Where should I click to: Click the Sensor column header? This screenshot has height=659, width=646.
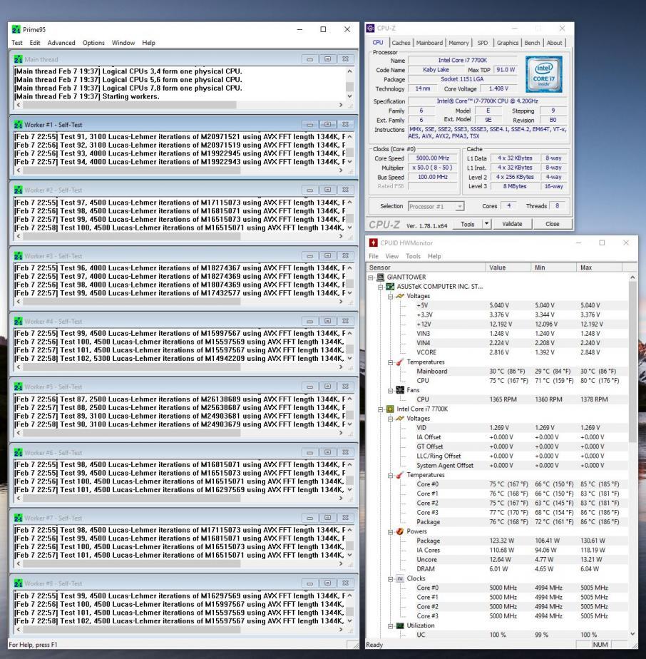tap(426, 267)
